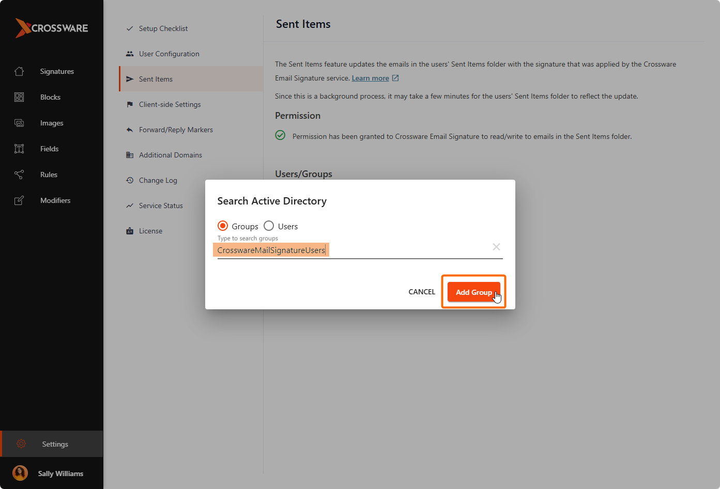Click the Search Active Directory dialog title
This screenshot has width=720, height=489.
pos(272,201)
